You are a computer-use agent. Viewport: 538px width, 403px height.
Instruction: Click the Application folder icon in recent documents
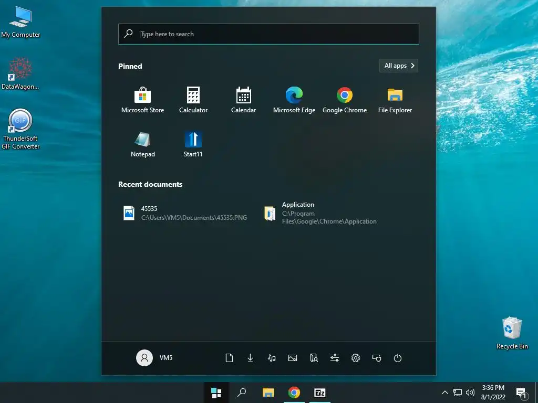[270, 213]
